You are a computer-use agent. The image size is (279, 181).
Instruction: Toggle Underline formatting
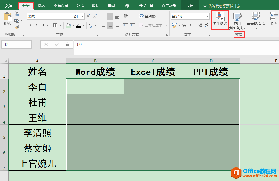(43, 25)
